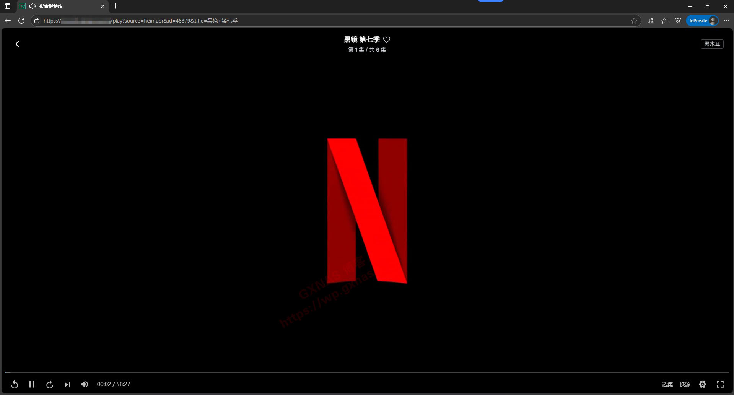The width and height of the screenshot is (734, 395).
Task: Go back using the player's back arrow
Action: (x=18, y=44)
